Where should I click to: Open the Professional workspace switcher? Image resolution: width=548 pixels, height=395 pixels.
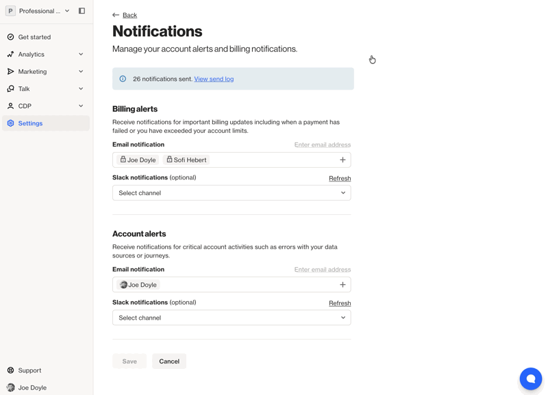(39, 11)
